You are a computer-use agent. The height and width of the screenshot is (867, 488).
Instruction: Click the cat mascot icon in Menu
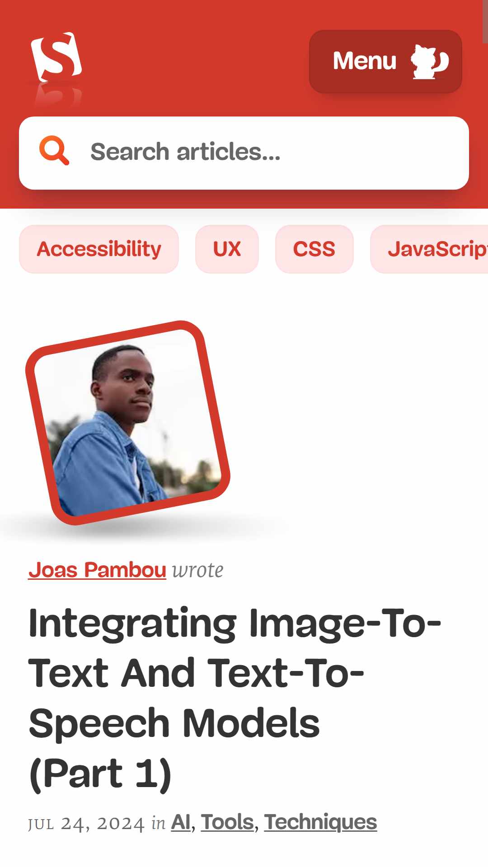[x=429, y=62]
